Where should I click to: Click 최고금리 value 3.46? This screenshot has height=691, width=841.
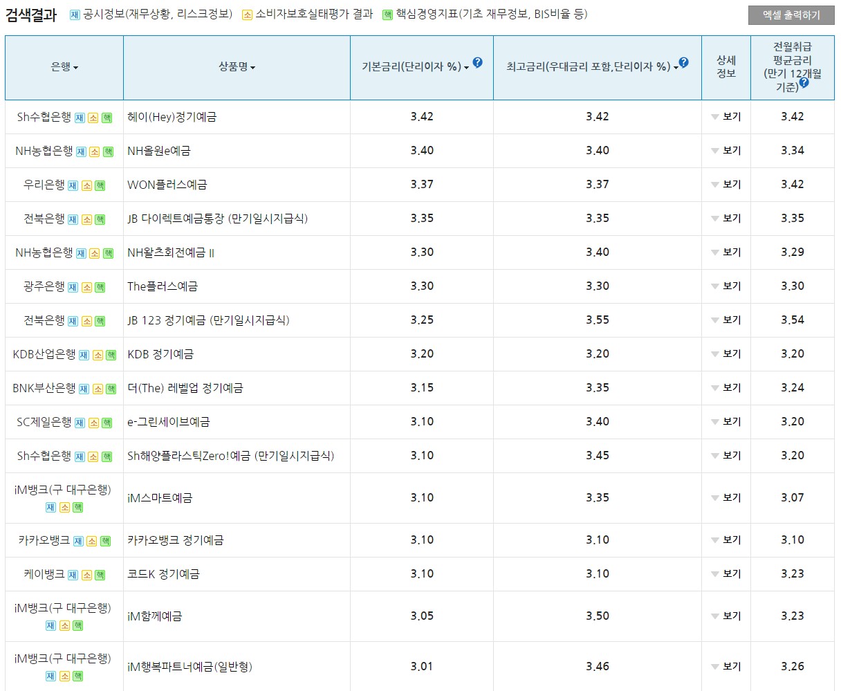(x=598, y=667)
